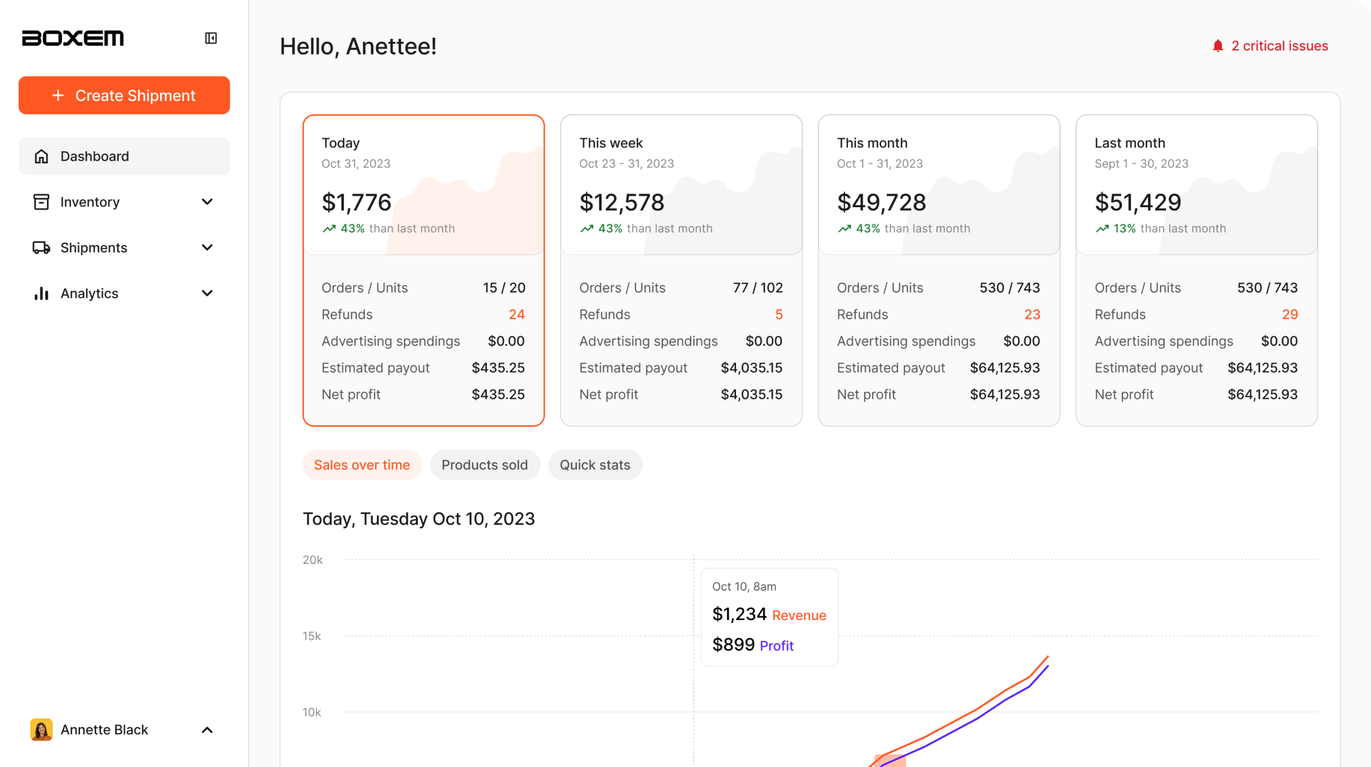Click the 15 / 20 orders value
Viewport: 1371px width, 767px height.
[504, 288]
